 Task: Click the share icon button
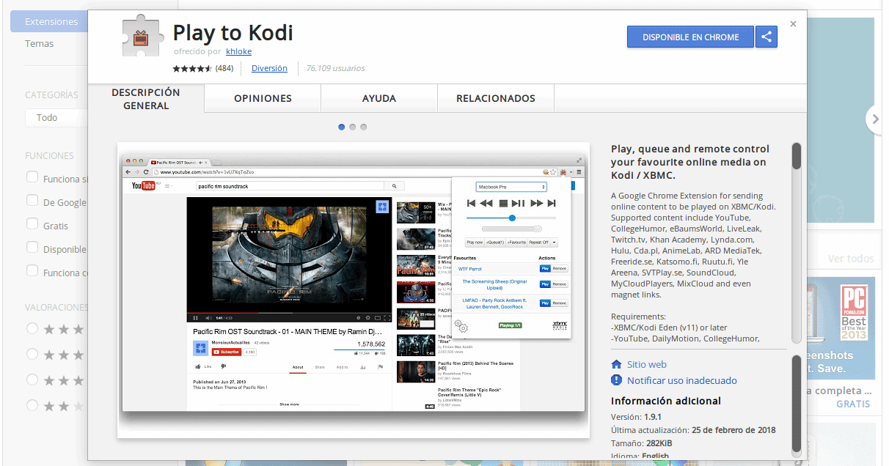[x=767, y=37]
